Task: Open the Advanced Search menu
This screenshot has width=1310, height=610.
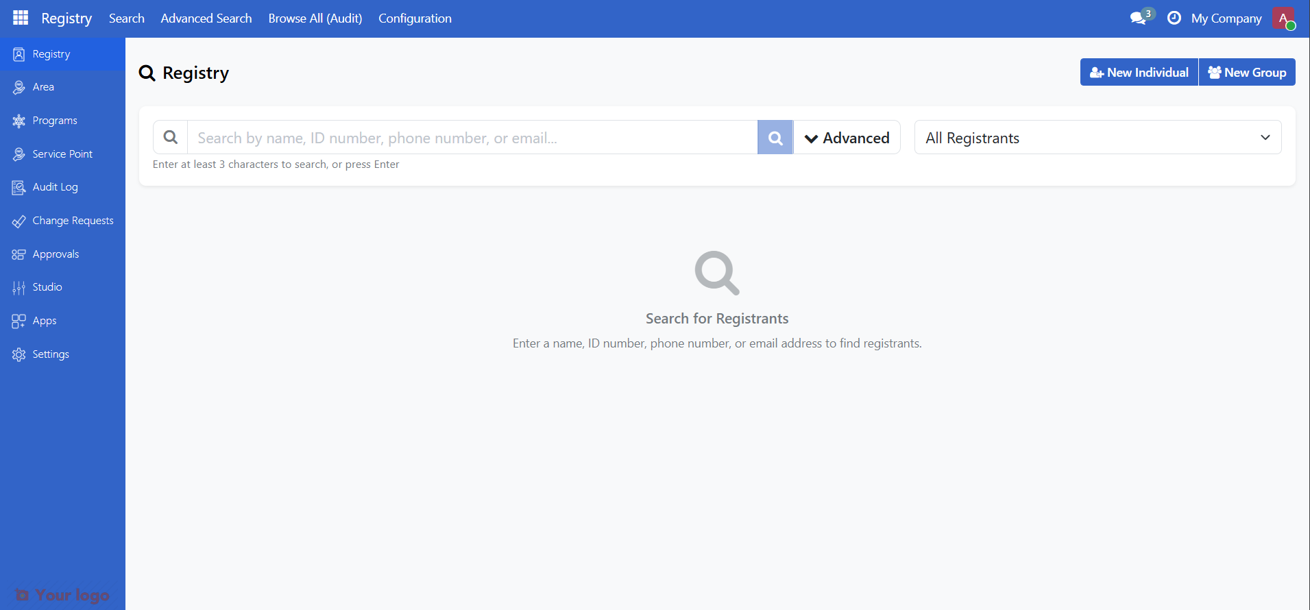Action: point(206,19)
